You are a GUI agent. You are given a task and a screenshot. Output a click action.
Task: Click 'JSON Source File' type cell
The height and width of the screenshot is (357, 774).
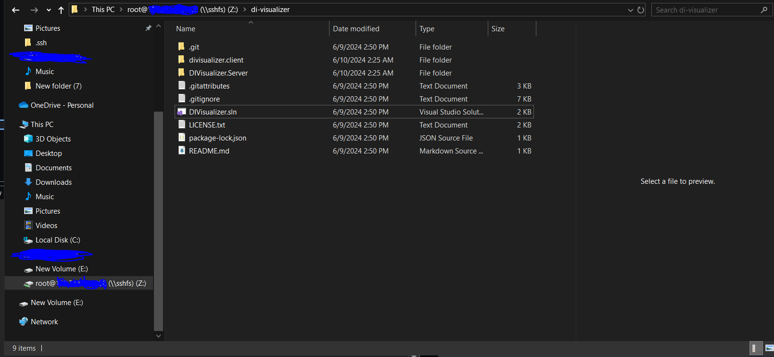pos(446,138)
